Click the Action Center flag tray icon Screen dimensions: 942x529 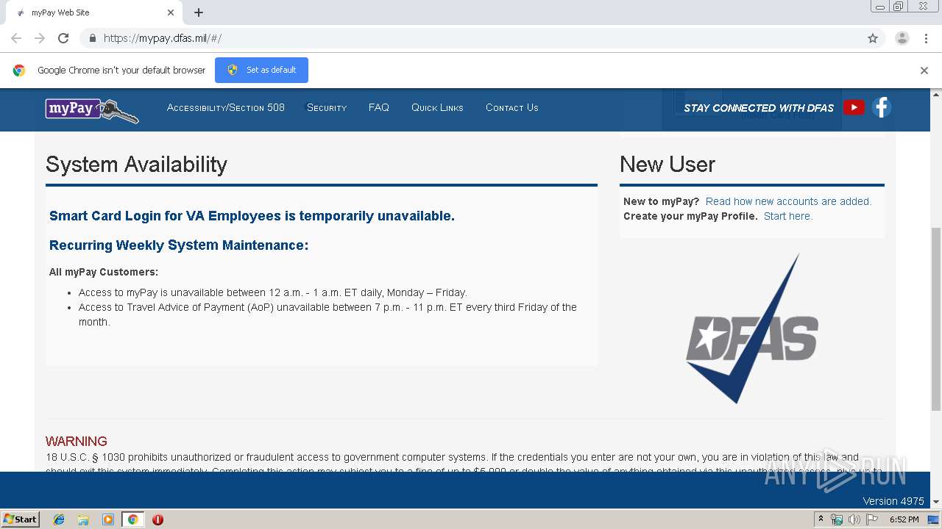coord(872,519)
